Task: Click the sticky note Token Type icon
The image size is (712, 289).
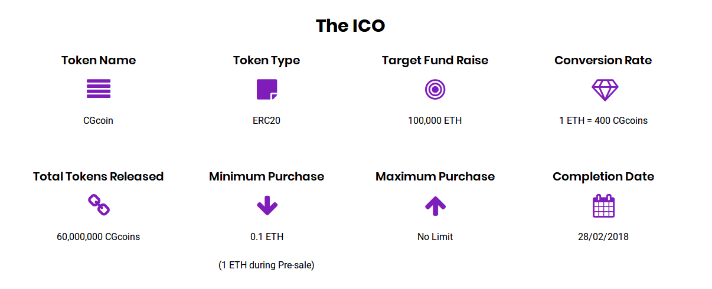Action: click(x=267, y=89)
